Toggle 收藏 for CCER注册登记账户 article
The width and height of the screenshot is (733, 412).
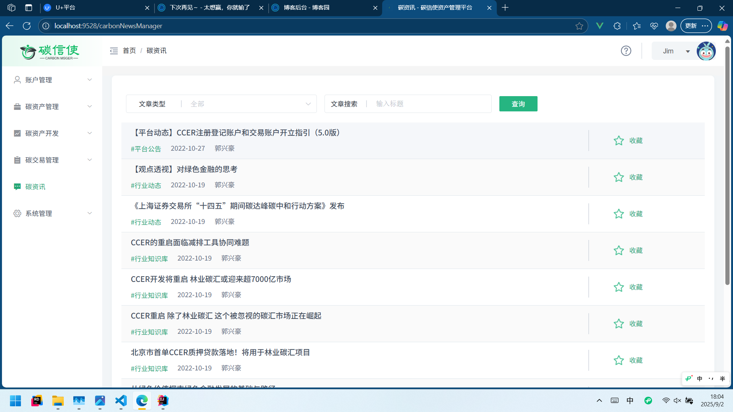point(636,141)
